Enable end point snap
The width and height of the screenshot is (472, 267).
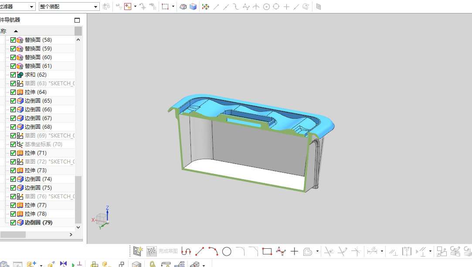pyautogui.click(x=216, y=7)
